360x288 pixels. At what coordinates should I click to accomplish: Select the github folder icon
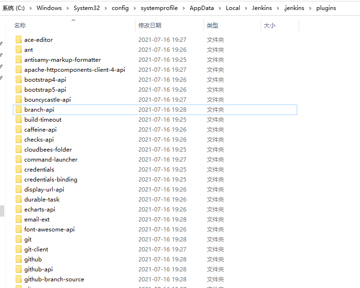tap(19, 259)
